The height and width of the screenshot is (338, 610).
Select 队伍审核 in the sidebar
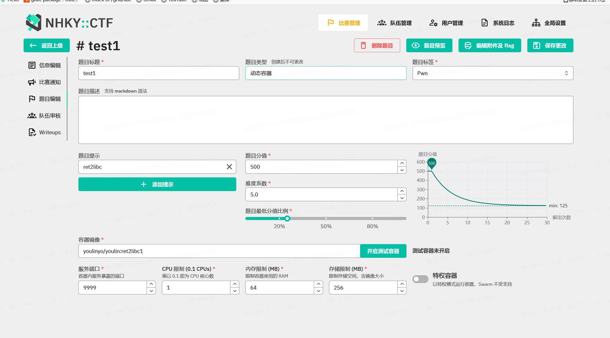45,116
